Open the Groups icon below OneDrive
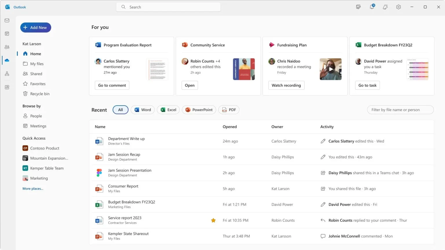 click(7, 73)
